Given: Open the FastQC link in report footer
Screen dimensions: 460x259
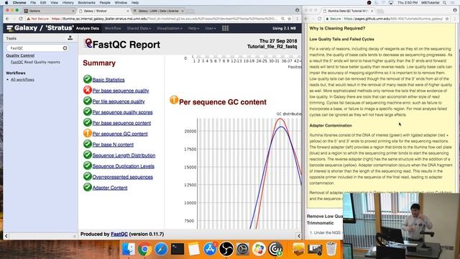Looking at the screenshot, I should 119,234.
